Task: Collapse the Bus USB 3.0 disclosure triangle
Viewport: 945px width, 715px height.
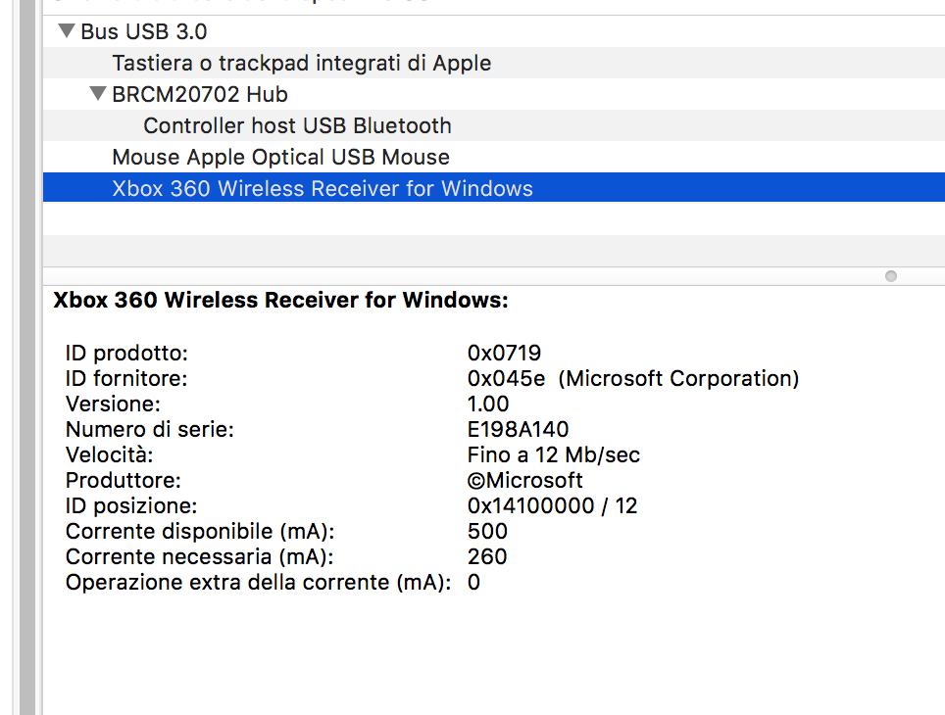Action: [x=66, y=30]
